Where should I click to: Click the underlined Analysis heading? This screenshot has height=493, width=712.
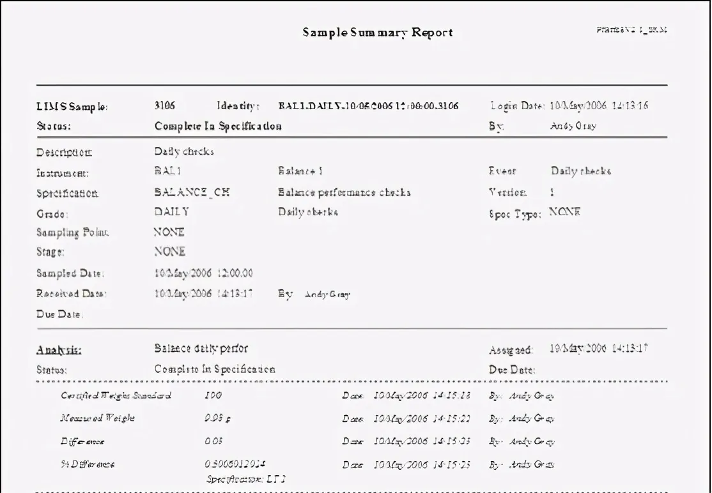59,350
